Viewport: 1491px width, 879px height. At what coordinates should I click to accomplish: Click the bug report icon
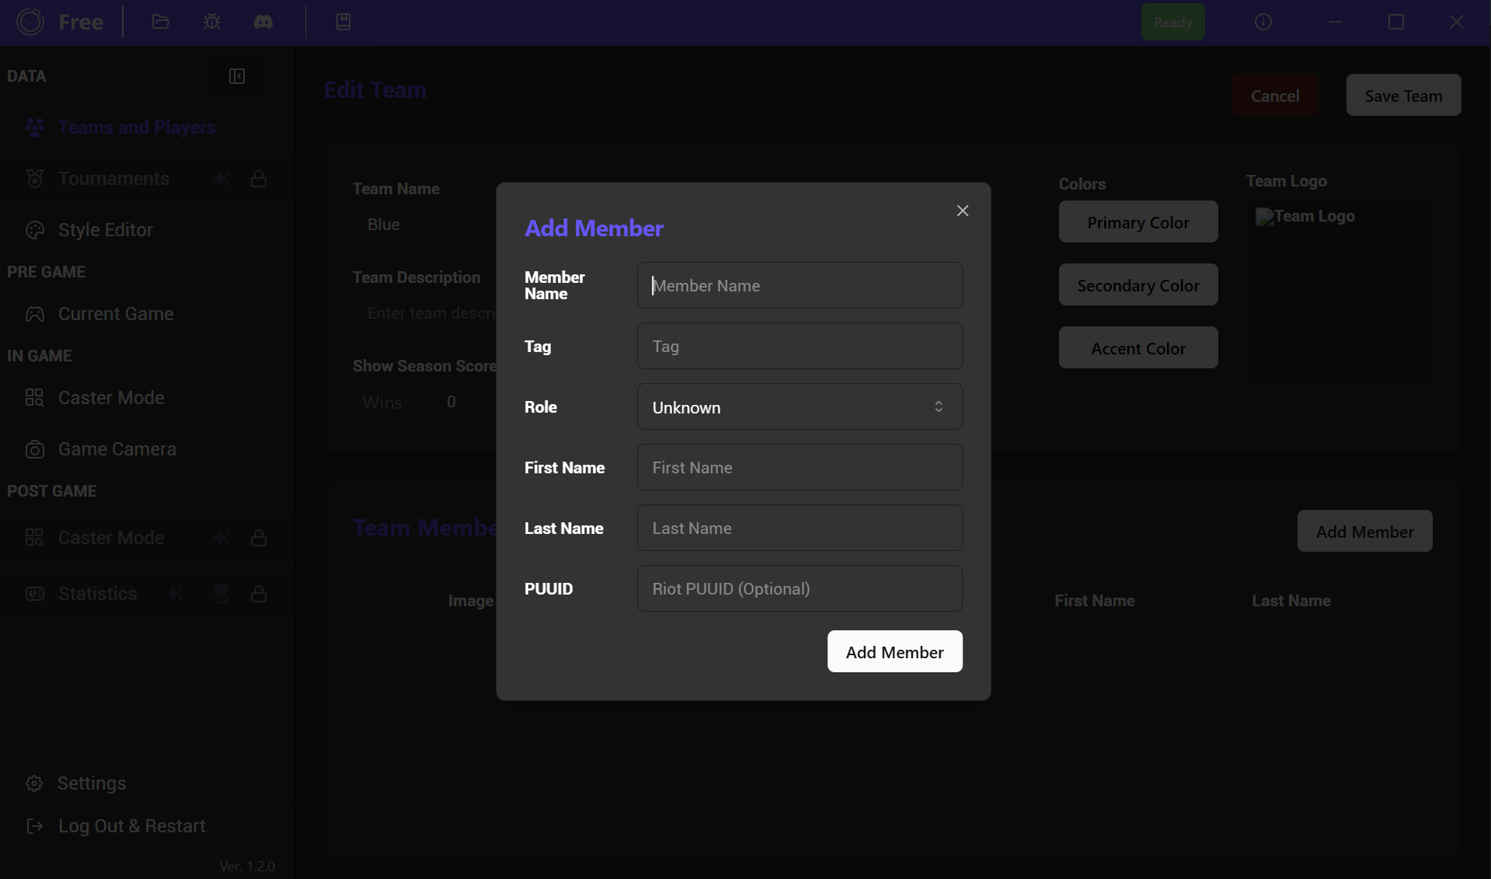pyautogui.click(x=212, y=22)
